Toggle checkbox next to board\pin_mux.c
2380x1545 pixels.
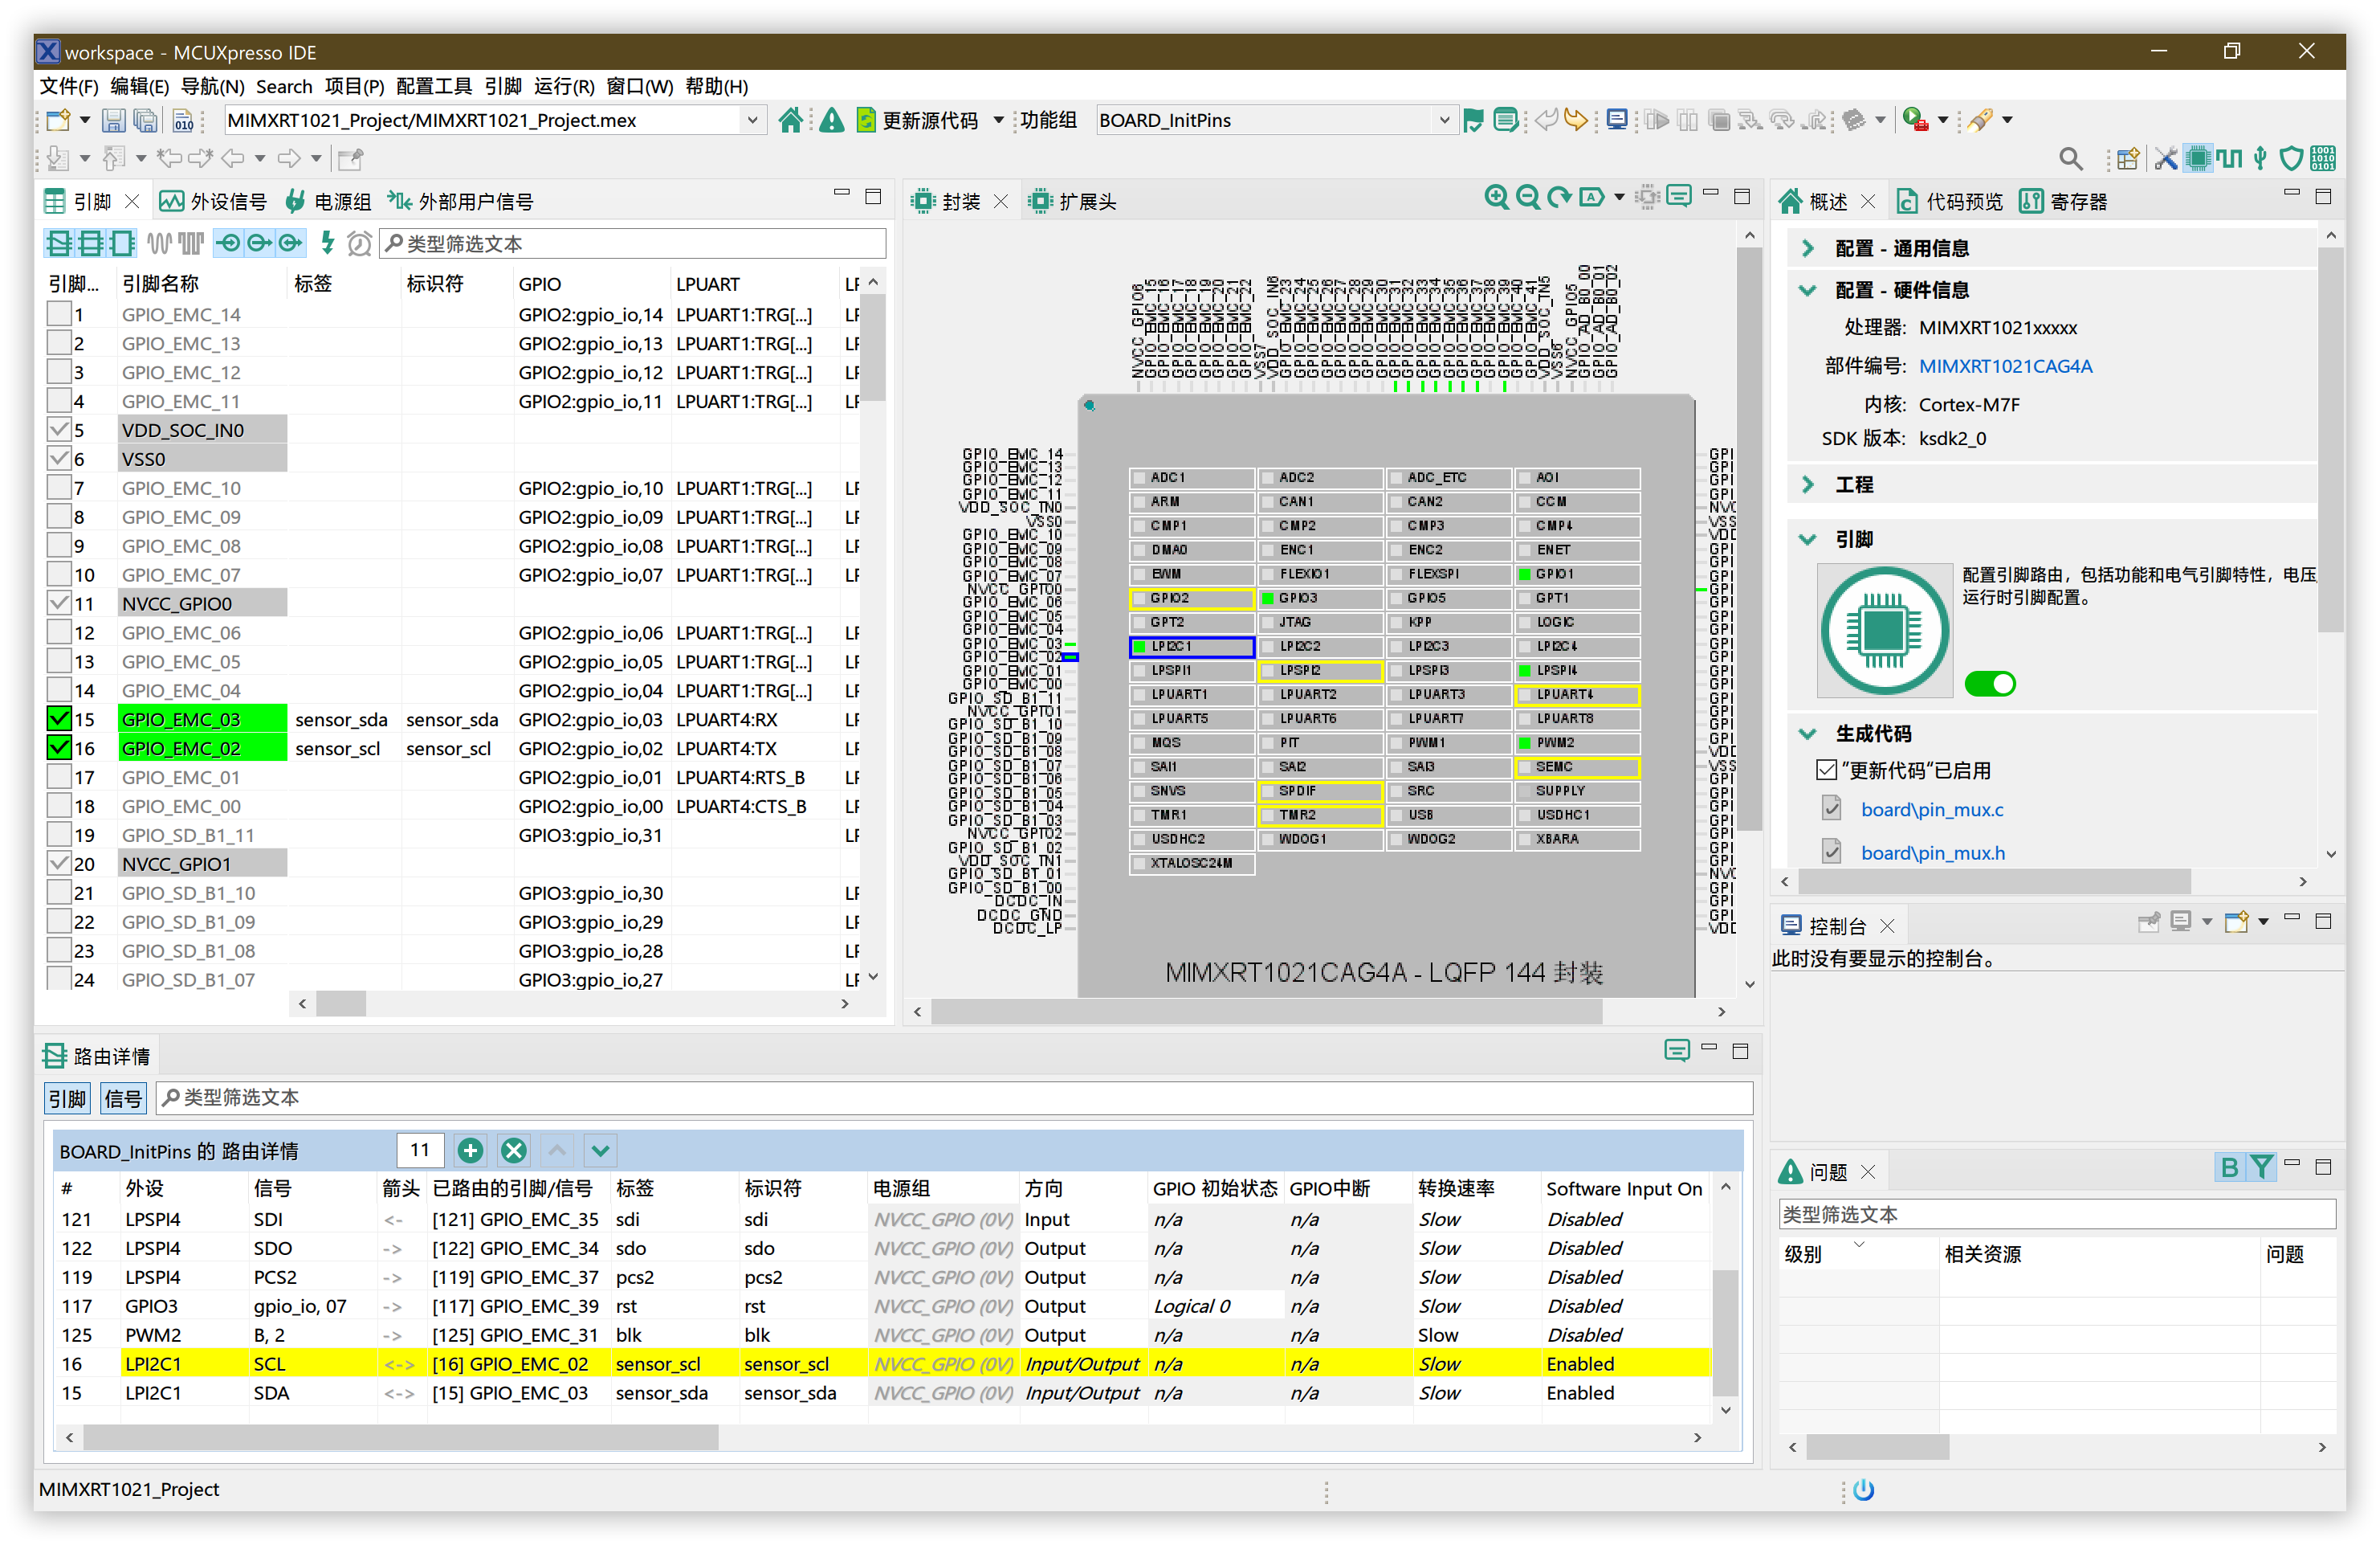(1831, 808)
